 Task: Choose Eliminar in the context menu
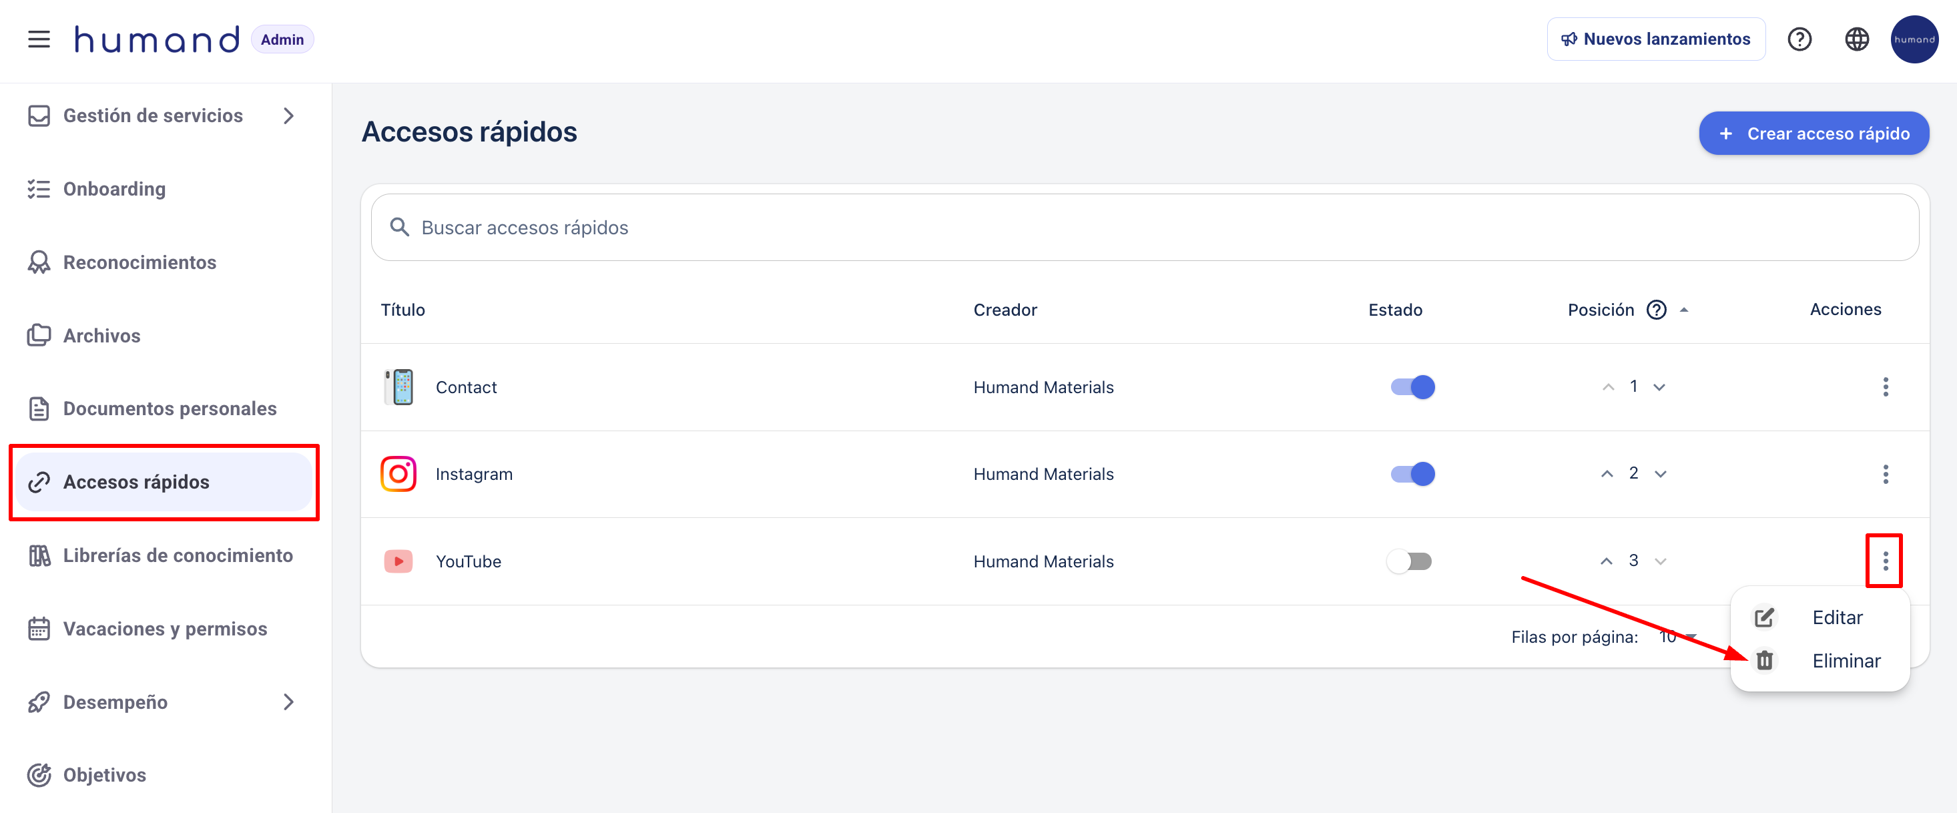click(1846, 661)
